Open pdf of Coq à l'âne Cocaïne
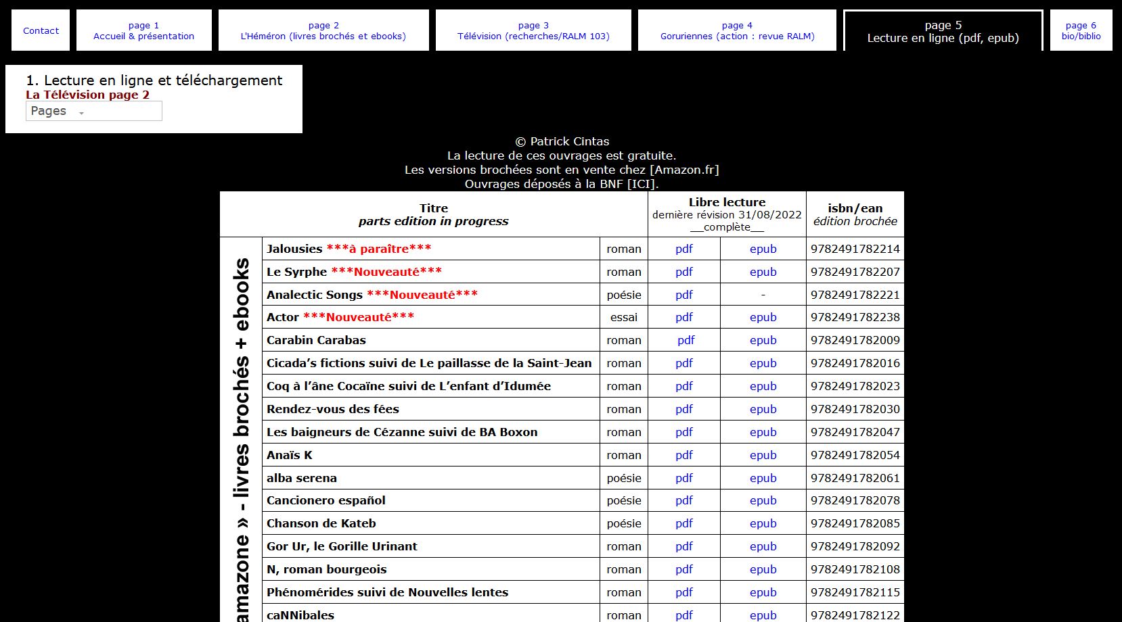The height and width of the screenshot is (622, 1122). 683,386
